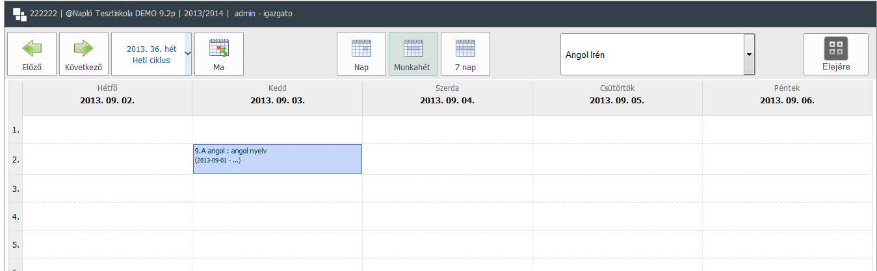877x271 pixels.
Task: Click the empty Monday period 3 cell
Action: [x=107, y=188]
